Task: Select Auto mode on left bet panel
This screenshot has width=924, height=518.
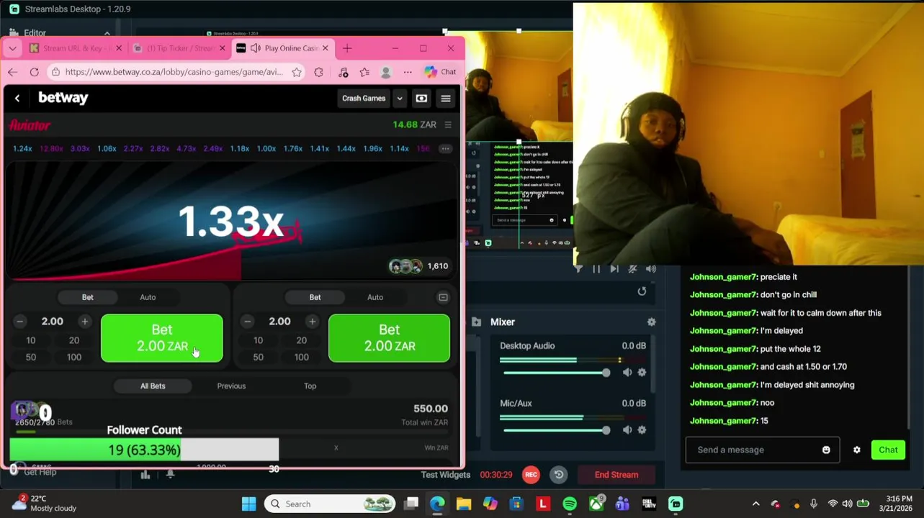Action: point(148,297)
